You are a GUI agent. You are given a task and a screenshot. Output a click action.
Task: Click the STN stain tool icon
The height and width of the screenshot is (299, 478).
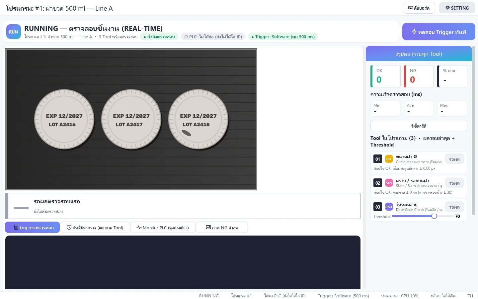pyautogui.click(x=389, y=183)
